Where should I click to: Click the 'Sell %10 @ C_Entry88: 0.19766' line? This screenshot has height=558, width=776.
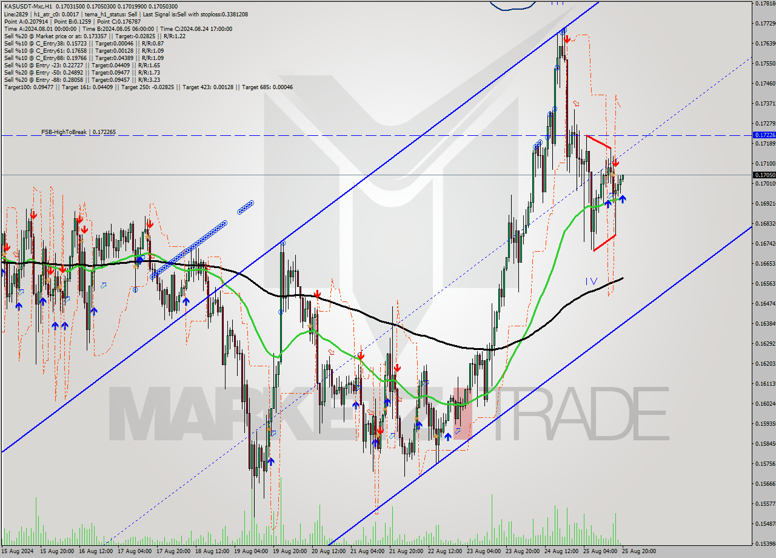(x=84, y=58)
